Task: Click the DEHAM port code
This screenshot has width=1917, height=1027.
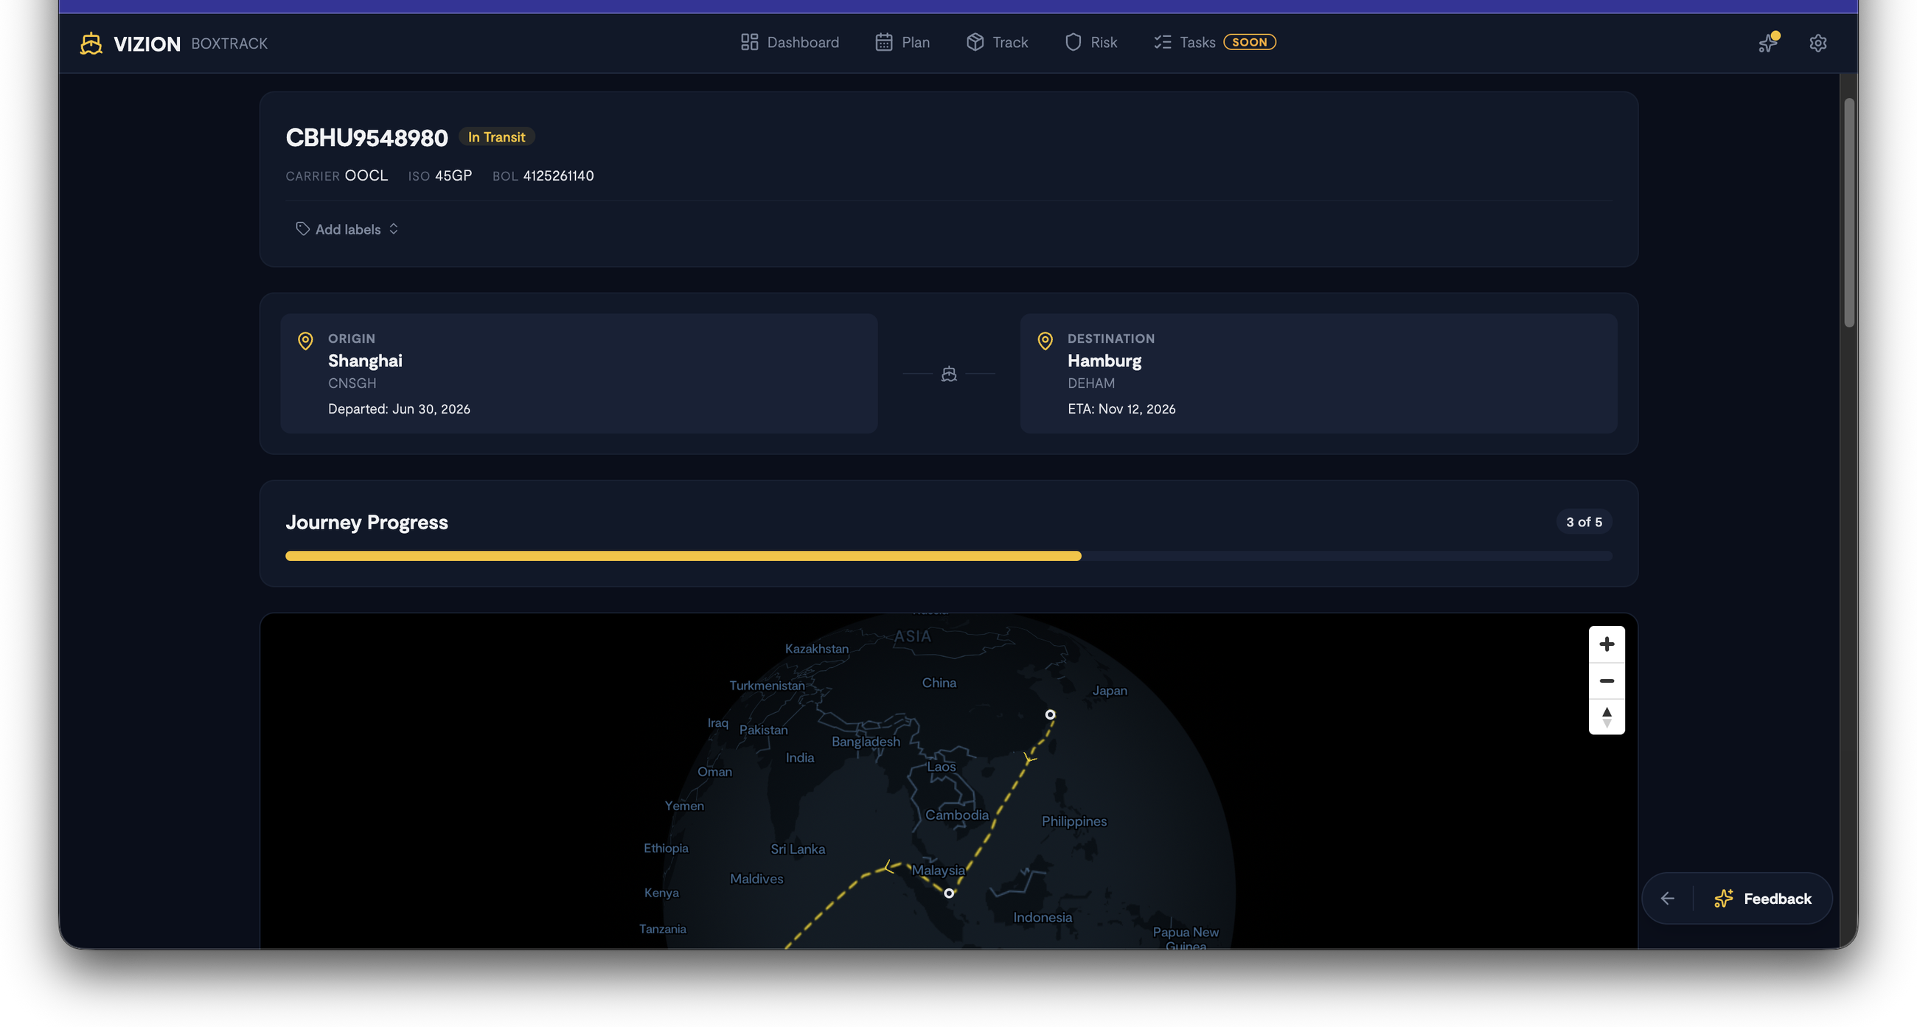Action: tap(1091, 383)
